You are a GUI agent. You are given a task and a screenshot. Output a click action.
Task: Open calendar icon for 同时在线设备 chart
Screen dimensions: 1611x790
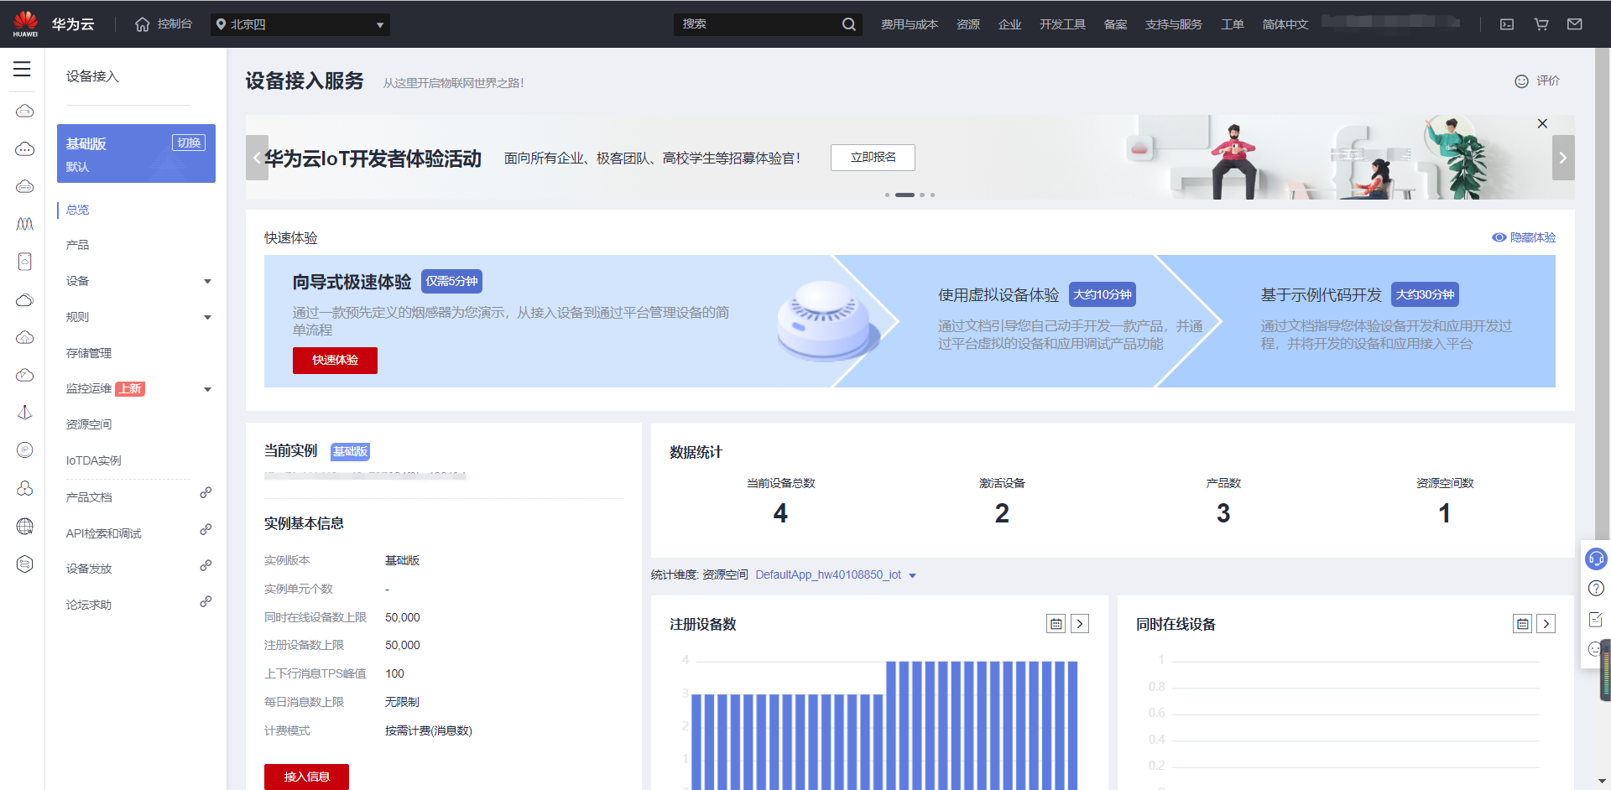1523,624
